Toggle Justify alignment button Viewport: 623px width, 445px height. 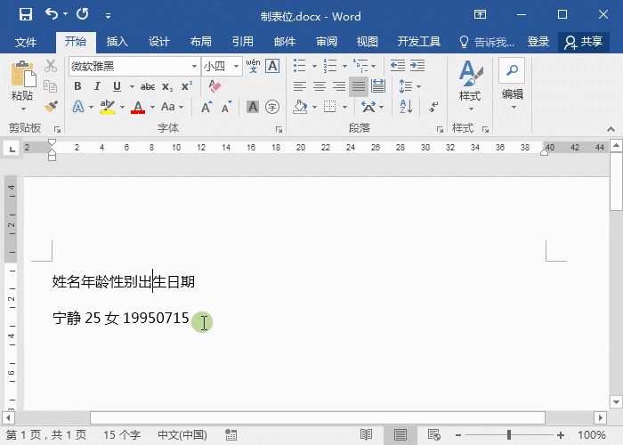359,86
